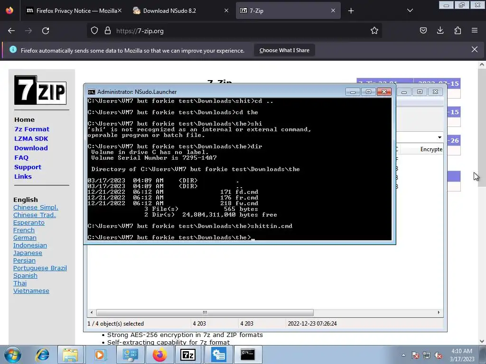Screen dimensions: 486x364
Task: Switch to Firefox via taskbar icon
Action: [x=159, y=355]
